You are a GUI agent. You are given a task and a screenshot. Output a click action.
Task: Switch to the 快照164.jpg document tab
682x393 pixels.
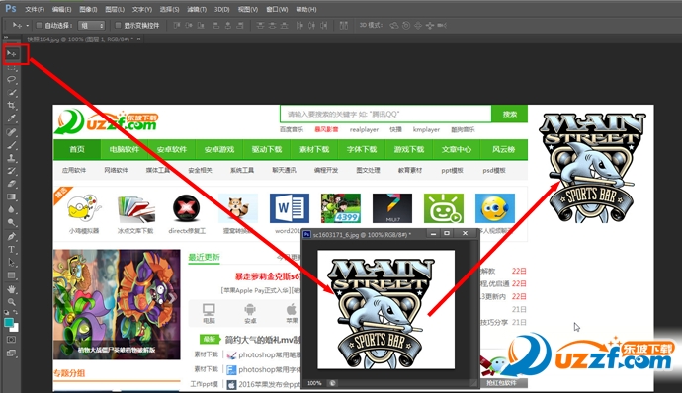pos(80,39)
